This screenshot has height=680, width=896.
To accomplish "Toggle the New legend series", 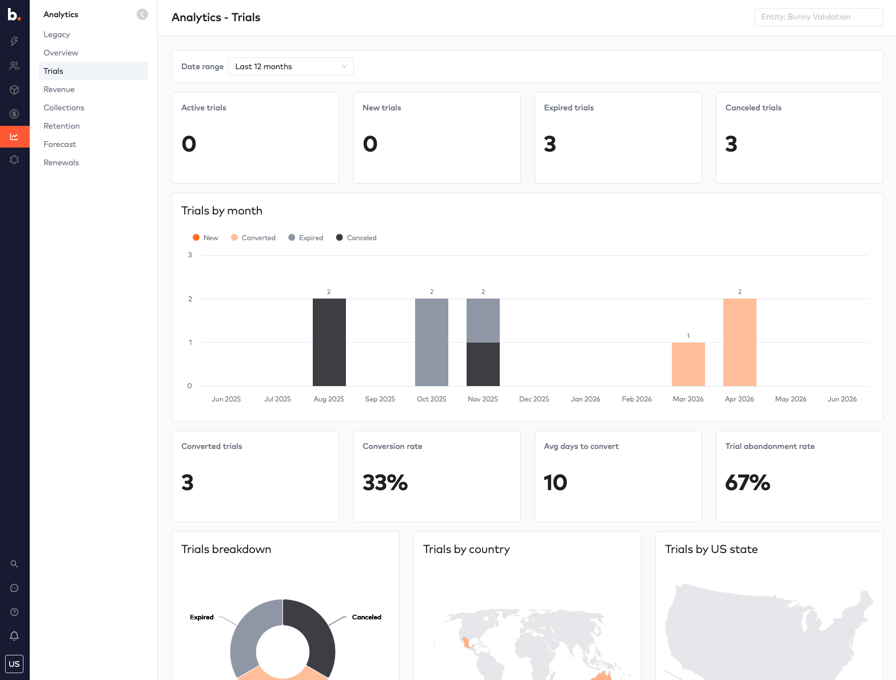I will [205, 238].
